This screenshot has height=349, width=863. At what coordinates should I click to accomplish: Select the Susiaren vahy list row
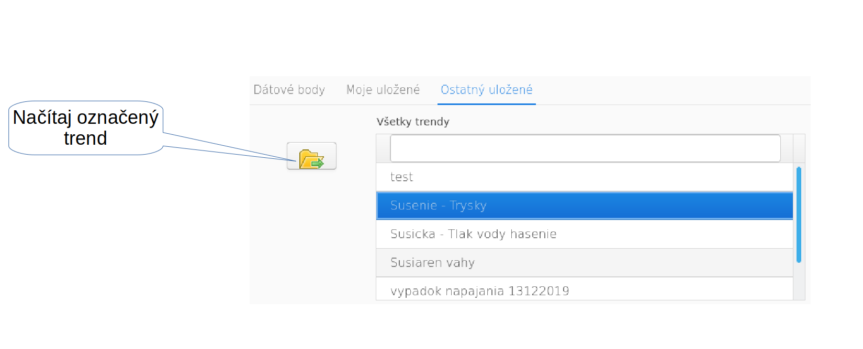tap(432, 262)
